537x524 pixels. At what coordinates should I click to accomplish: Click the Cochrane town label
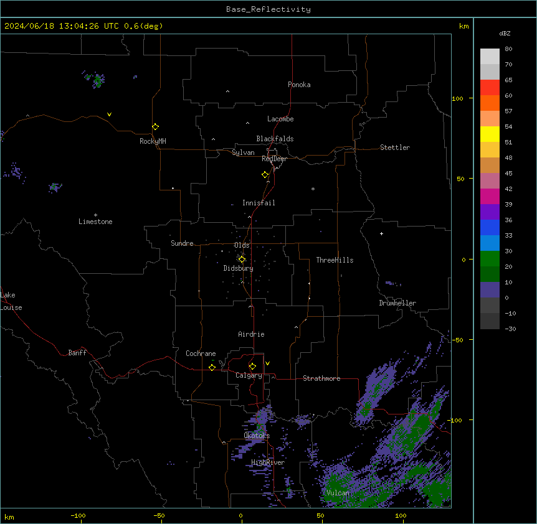coord(201,353)
